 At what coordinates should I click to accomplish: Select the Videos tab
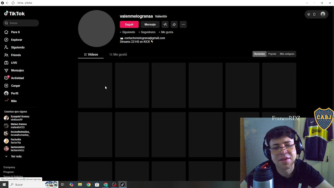[x=91, y=54]
